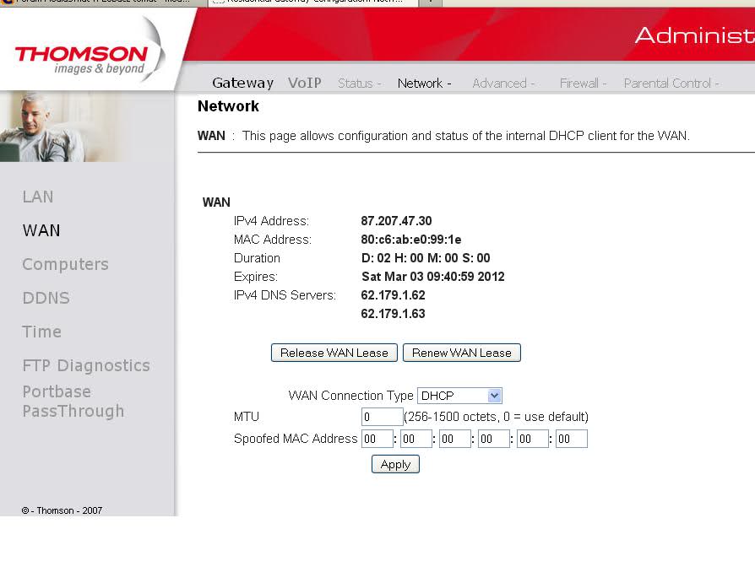Viewport: 755px width, 572px height.
Task: Navigate to Time settings
Action: pos(41,332)
